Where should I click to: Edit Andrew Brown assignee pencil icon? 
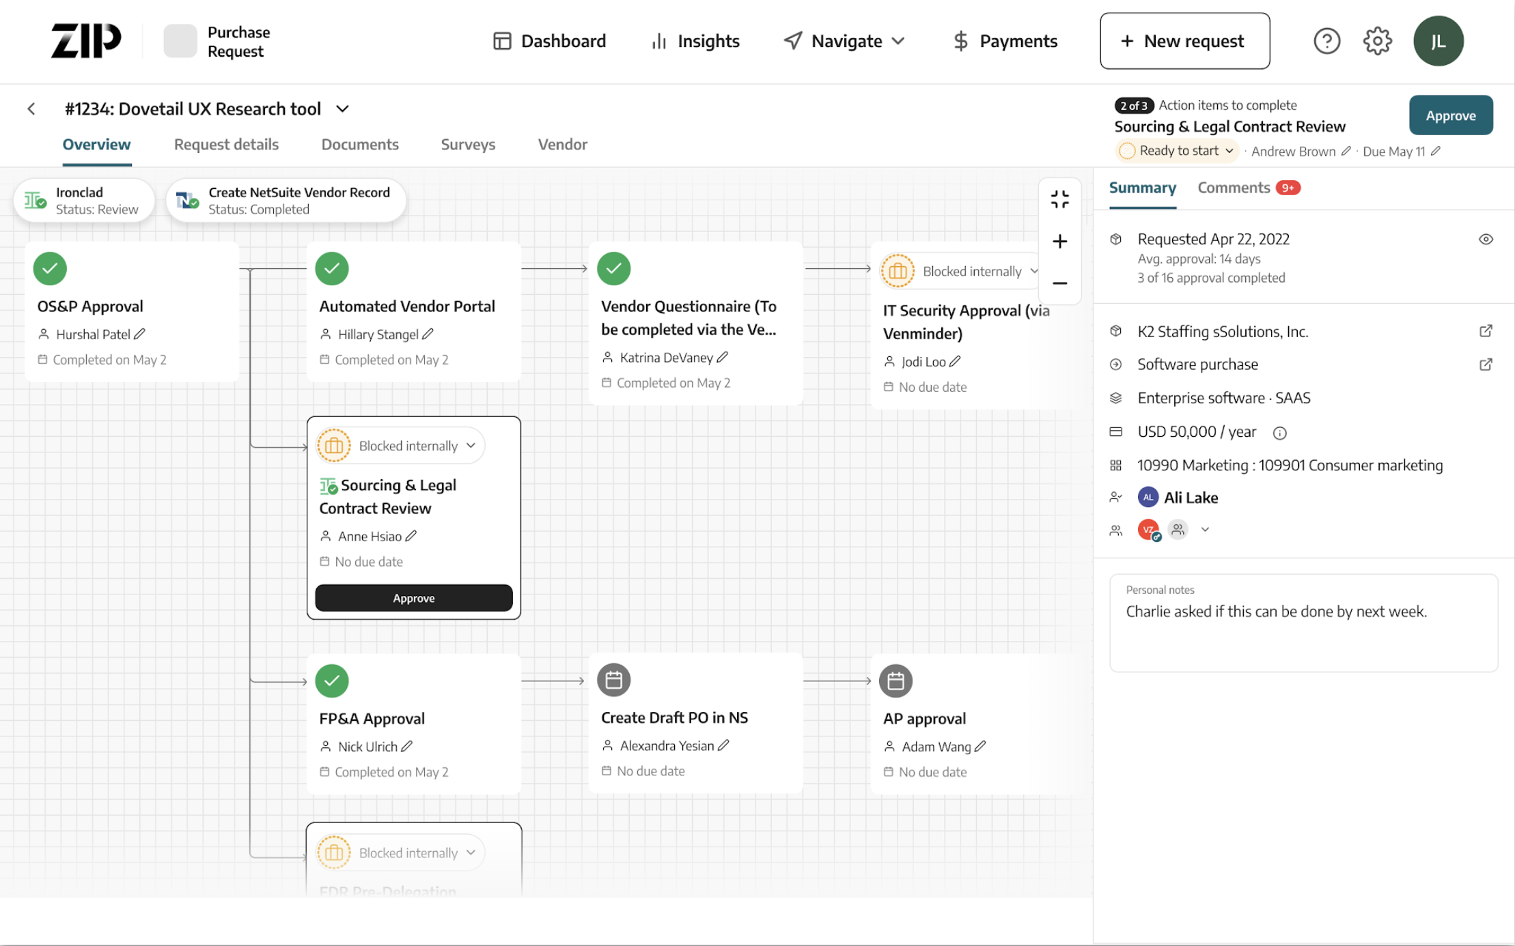tap(1346, 151)
